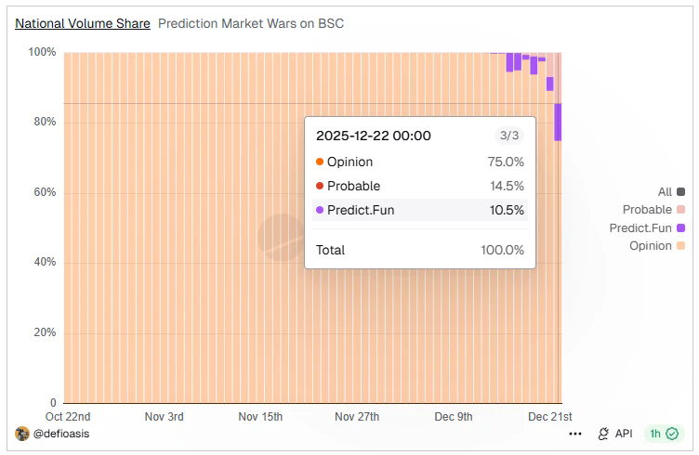Click the dark All legend swatch

click(681, 192)
